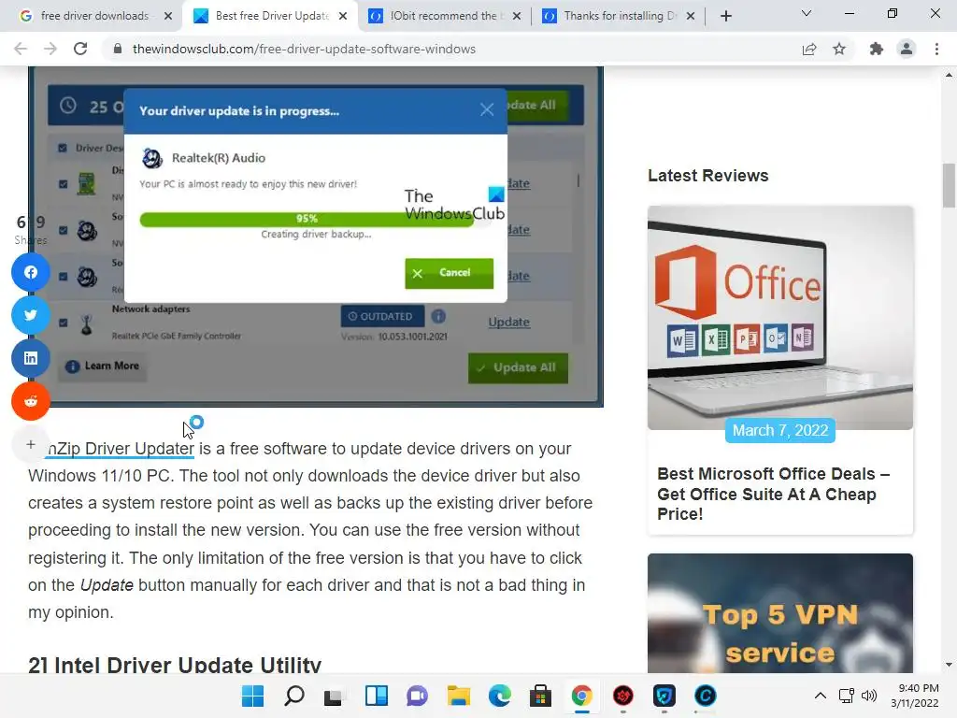Click the Network adapters Update link
This screenshot has height=718, width=957.
(509, 322)
